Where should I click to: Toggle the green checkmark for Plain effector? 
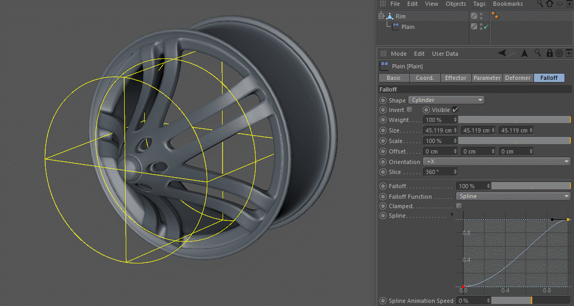[486, 26]
